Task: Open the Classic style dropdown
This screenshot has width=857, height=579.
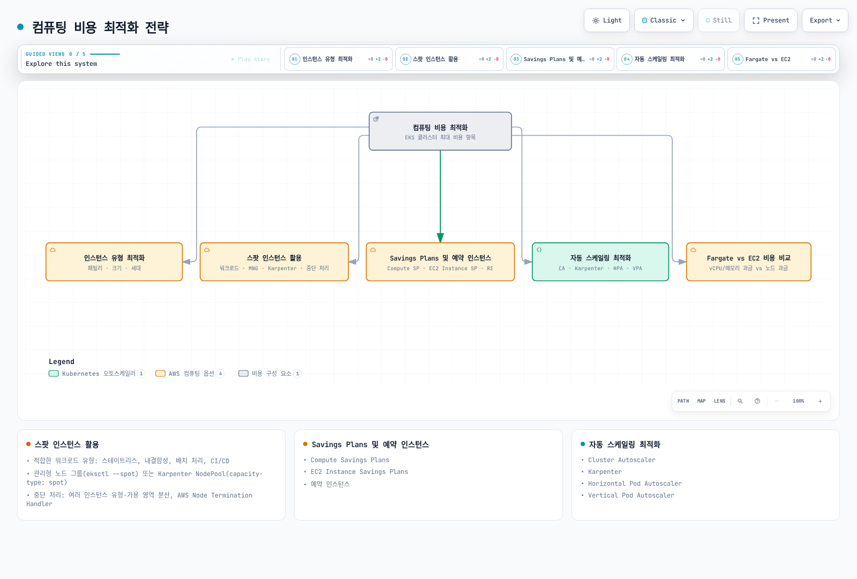Action: point(664,20)
